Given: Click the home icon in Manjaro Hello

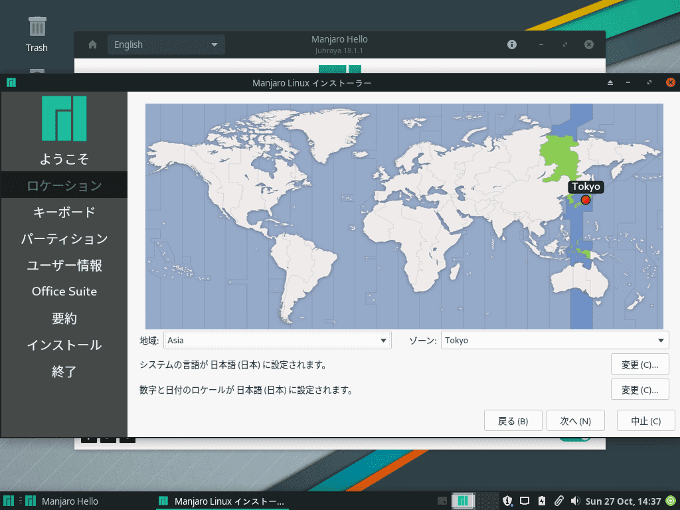Looking at the screenshot, I should [x=93, y=44].
